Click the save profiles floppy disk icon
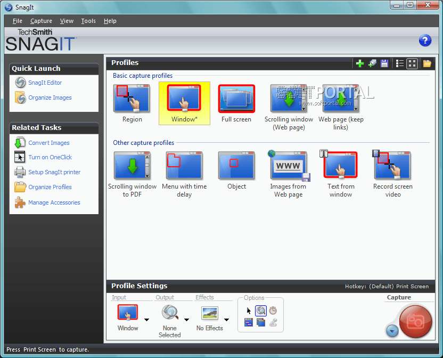The image size is (443, 358). point(384,63)
